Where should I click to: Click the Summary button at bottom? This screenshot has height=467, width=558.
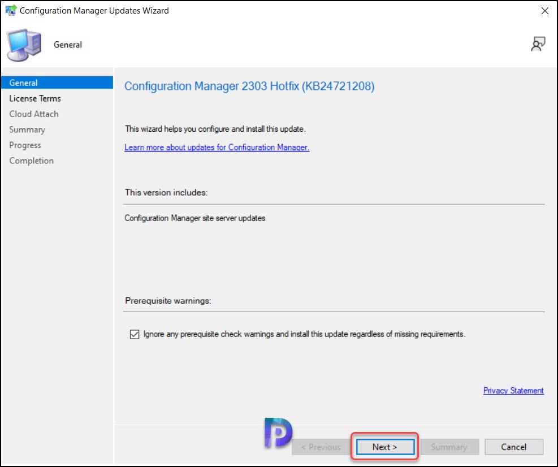tap(449, 447)
